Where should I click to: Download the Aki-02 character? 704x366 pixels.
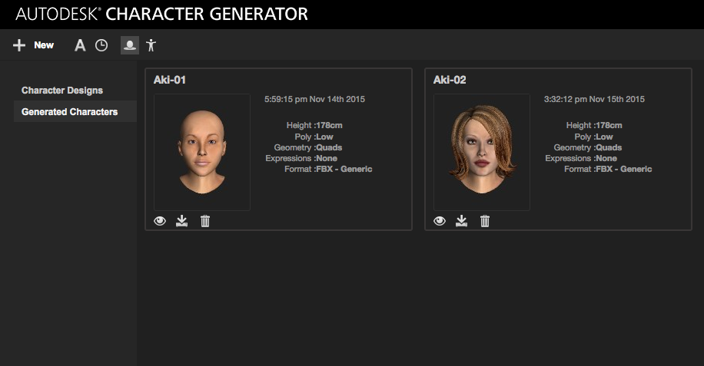click(461, 221)
